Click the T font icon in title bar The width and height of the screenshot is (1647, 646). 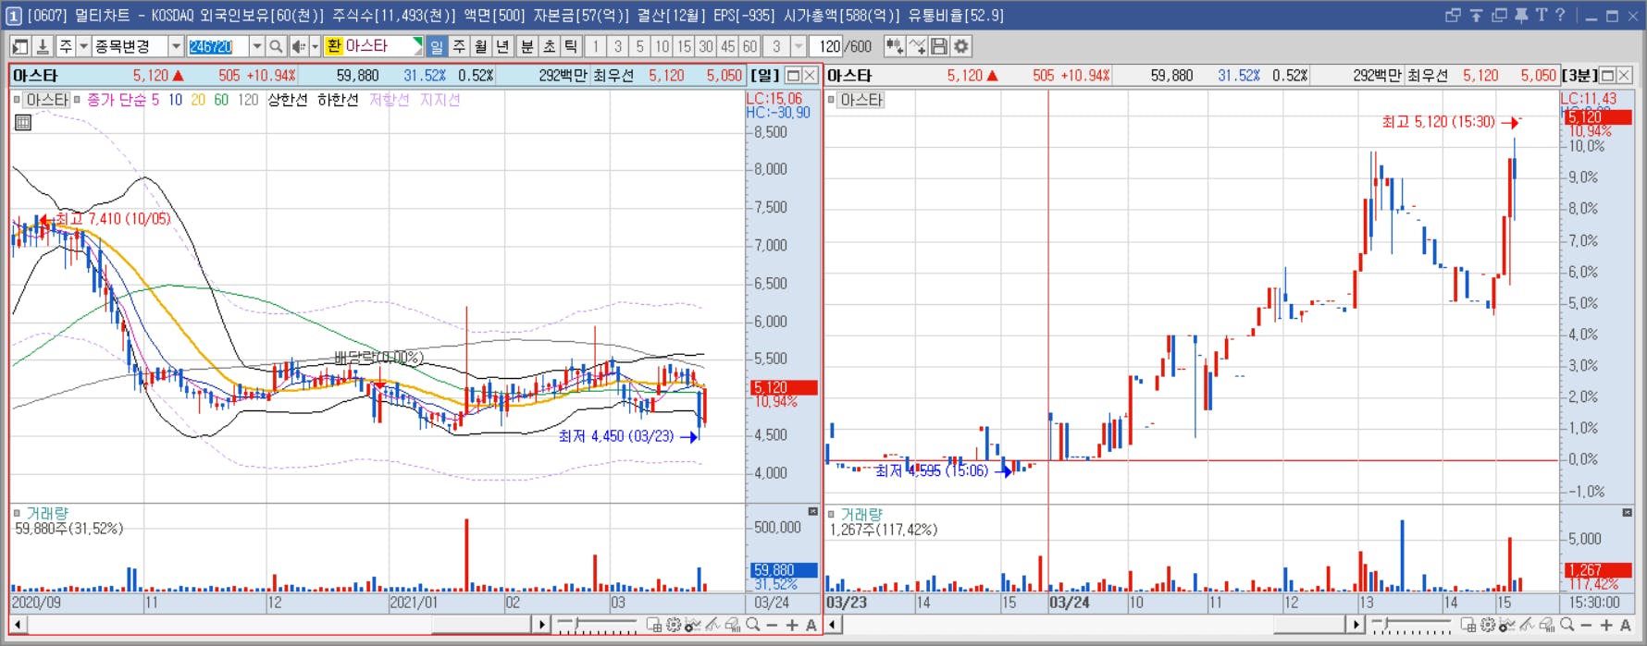(1542, 15)
